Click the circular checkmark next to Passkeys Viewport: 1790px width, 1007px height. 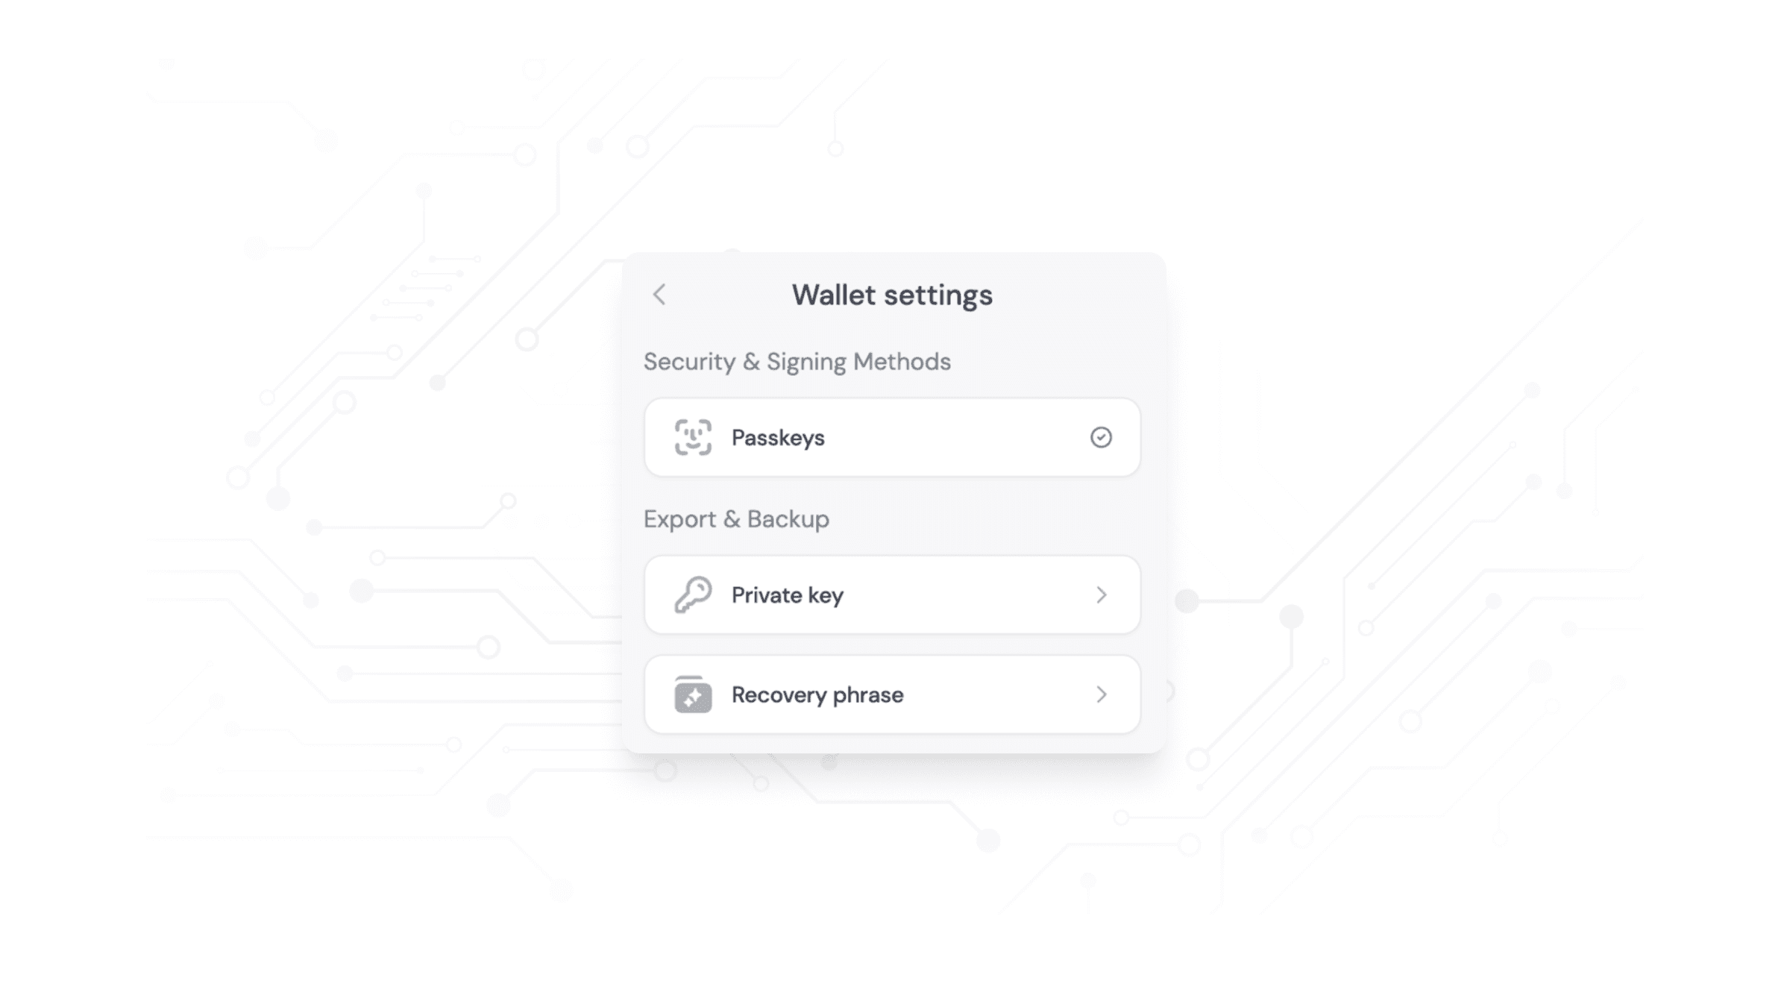coord(1100,436)
